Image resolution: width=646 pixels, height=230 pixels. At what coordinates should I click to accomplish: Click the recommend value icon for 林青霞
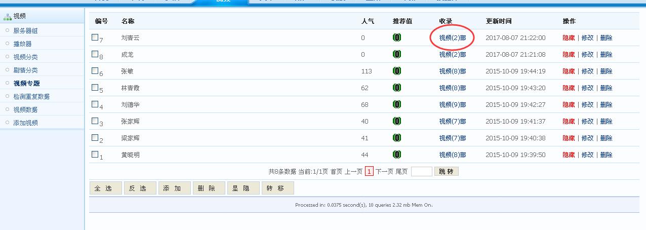tap(397, 88)
